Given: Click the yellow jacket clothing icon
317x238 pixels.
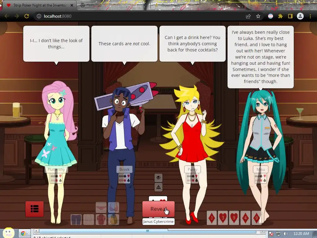Looking at the screenshot, I should click(114, 220).
